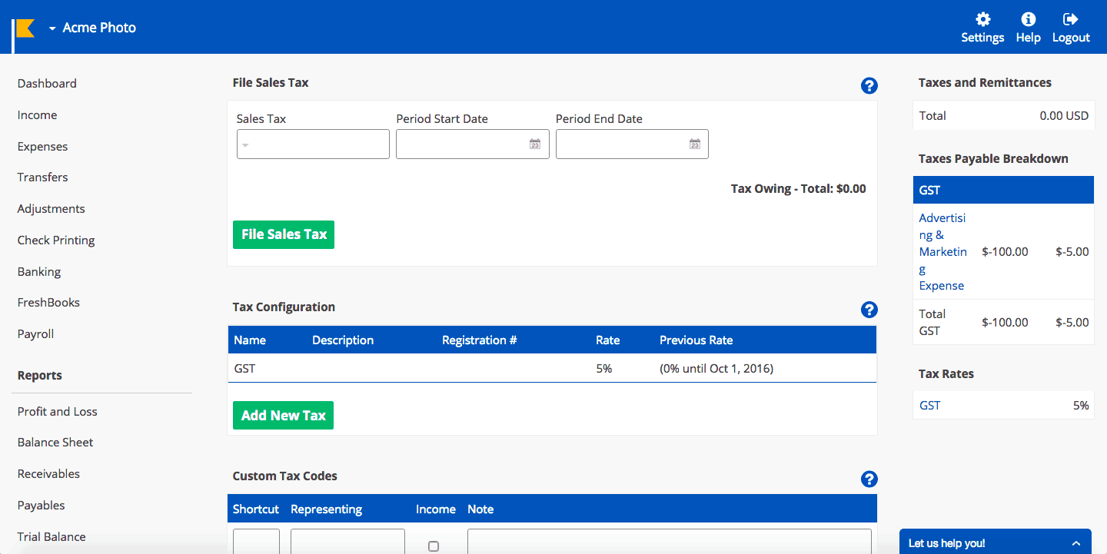Toggle the Income checkbox in Custom Tax Codes
Screen dimensions: 1107x554
(434, 546)
